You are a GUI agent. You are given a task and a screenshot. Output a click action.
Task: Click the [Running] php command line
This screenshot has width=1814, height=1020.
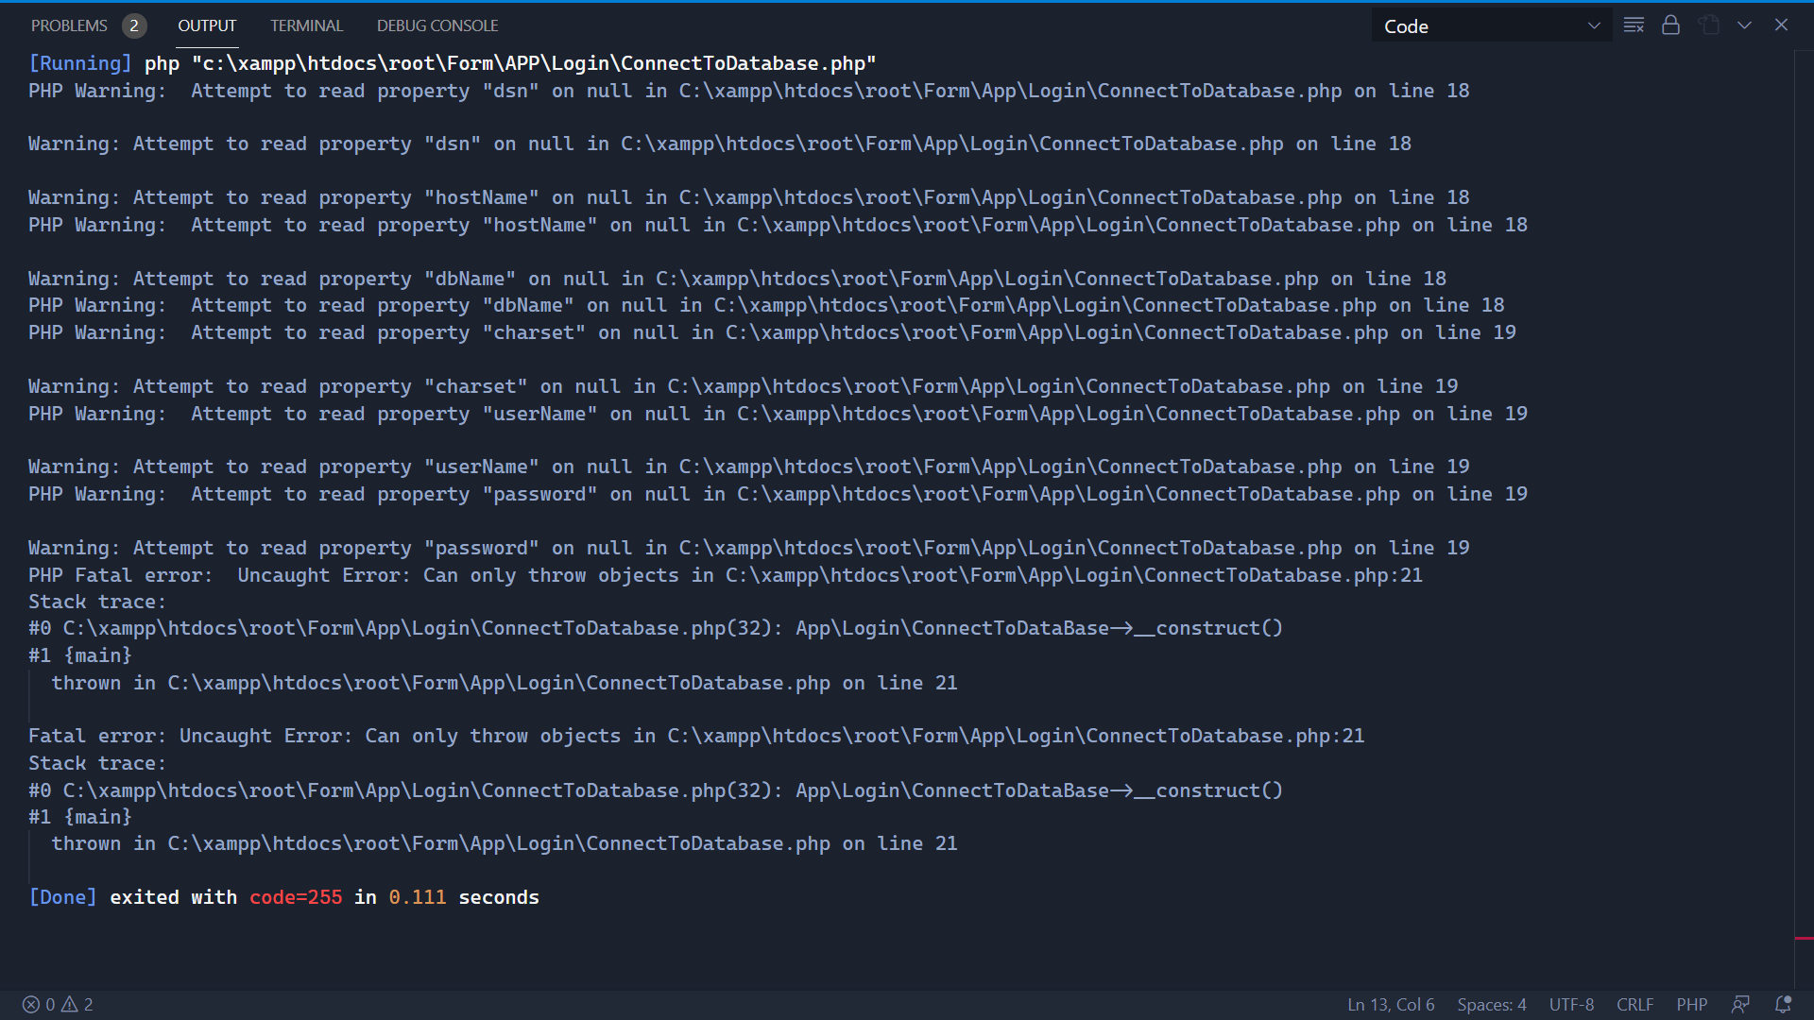(453, 63)
